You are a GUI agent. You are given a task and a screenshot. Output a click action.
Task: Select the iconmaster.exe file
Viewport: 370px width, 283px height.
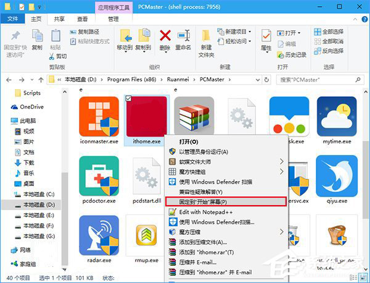click(99, 120)
